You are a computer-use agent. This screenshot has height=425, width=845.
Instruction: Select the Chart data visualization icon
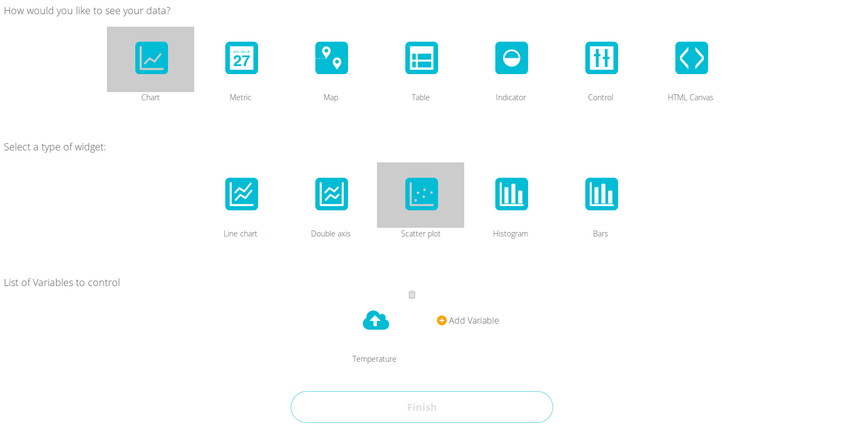[151, 58]
